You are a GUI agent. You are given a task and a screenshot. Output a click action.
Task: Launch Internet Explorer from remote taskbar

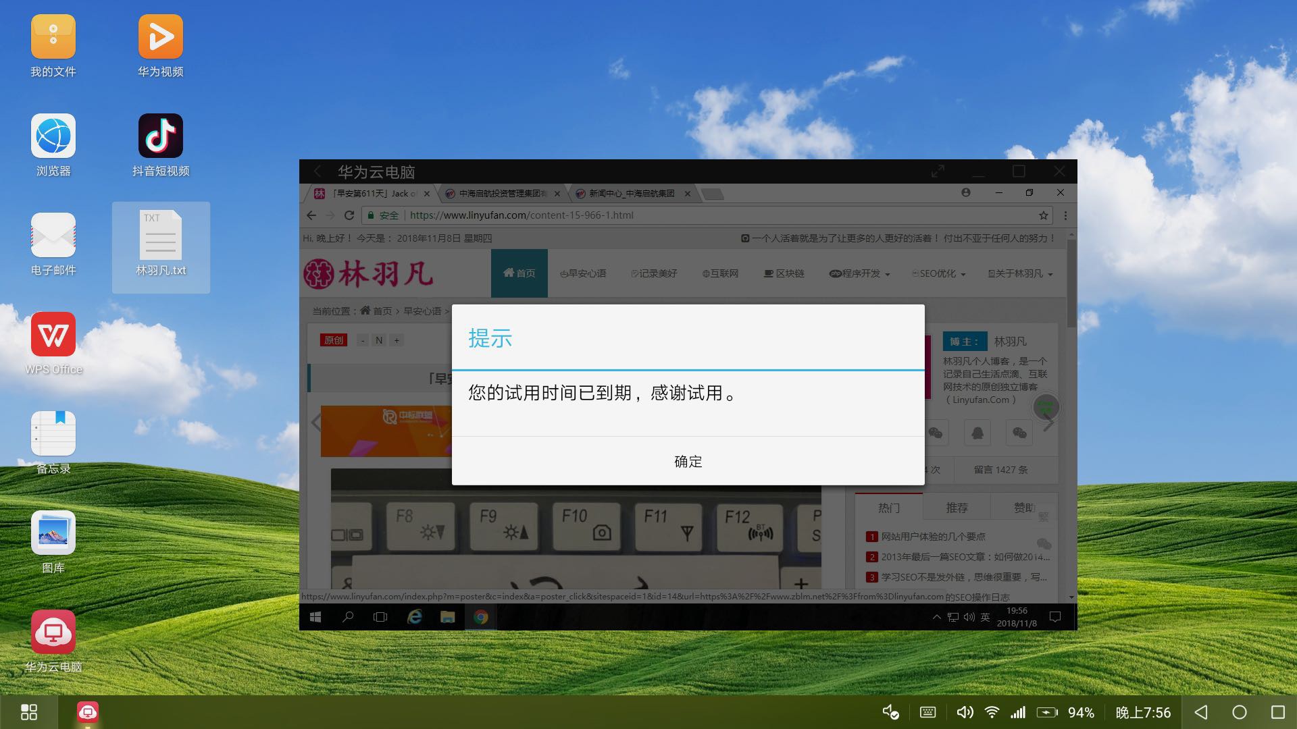tap(414, 617)
